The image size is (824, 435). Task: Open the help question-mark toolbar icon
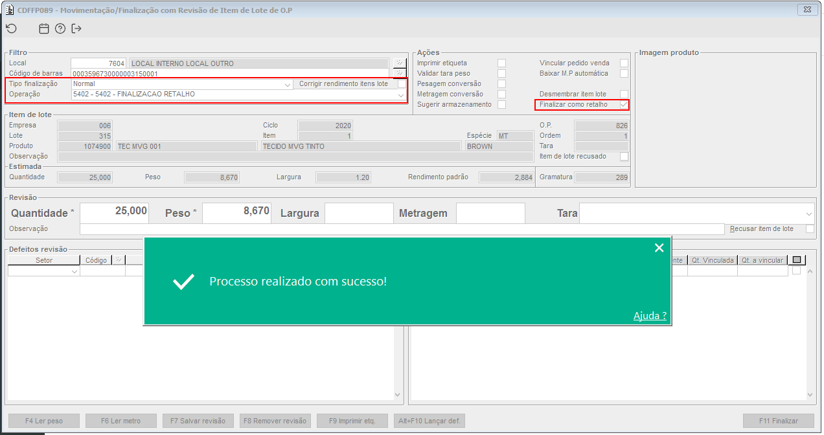[60, 28]
